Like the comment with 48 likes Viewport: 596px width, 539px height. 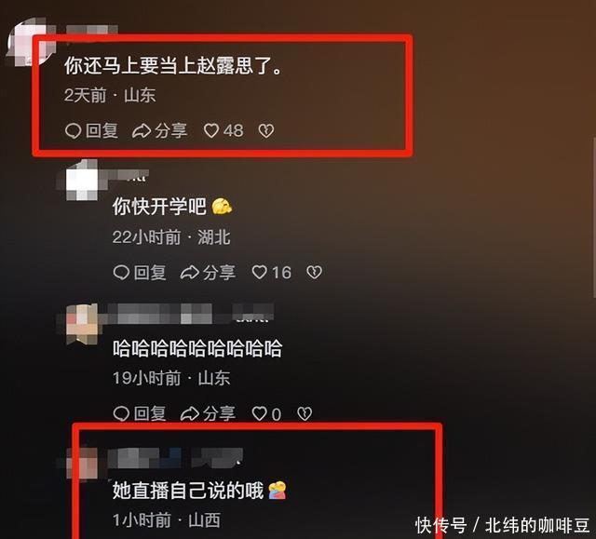(x=223, y=130)
